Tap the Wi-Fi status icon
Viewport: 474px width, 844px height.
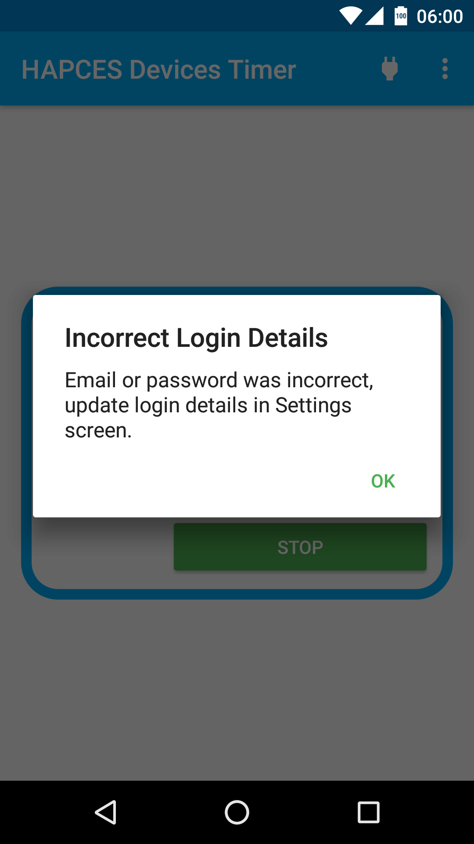coord(350,16)
